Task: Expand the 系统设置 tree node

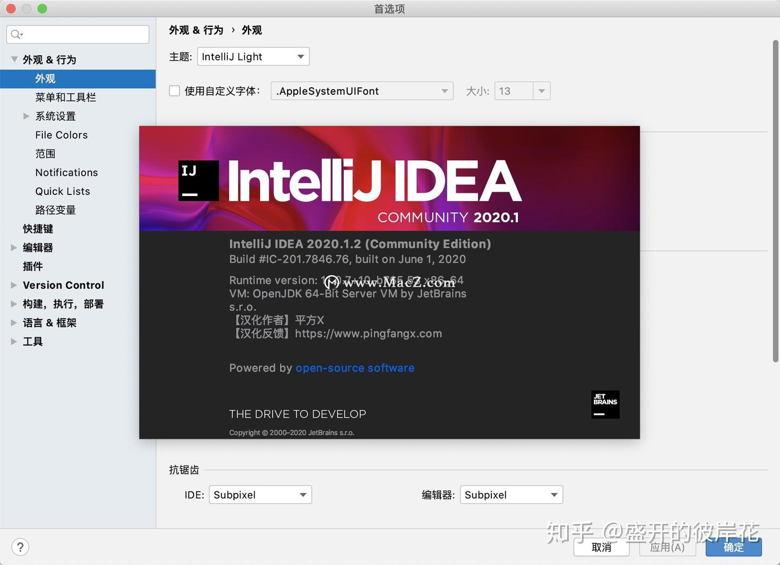Action: point(26,116)
